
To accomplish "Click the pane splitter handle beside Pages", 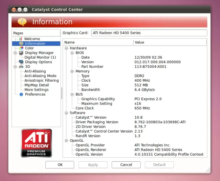I will (62, 93).
